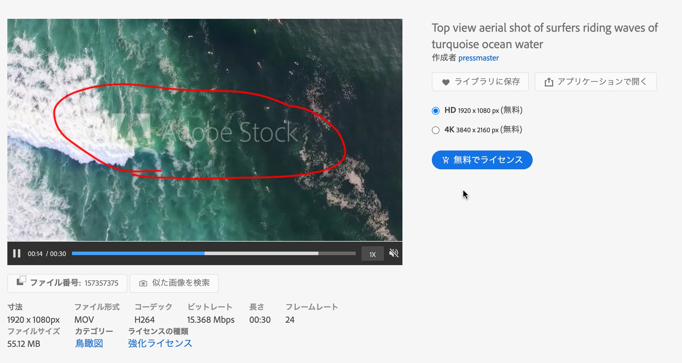Click the ライブラリに保存 button label
This screenshot has width=682, height=363.
[x=487, y=81]
